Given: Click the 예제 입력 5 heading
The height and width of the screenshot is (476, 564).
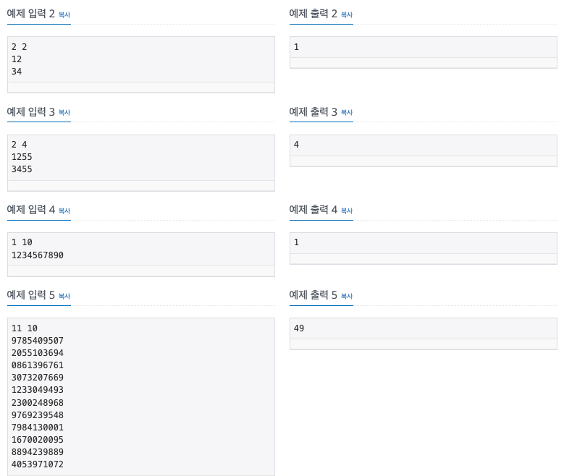Looking at the screenshot, I should (x=31, y=295).
